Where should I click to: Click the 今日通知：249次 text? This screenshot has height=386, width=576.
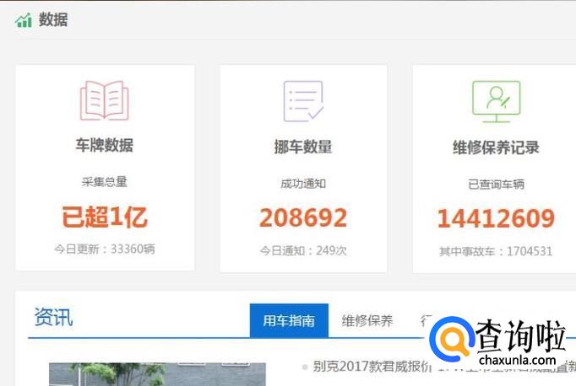pyautogui.click(x=303, y=251)
